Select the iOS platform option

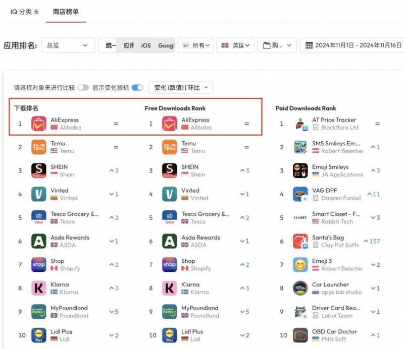[146, 45]
